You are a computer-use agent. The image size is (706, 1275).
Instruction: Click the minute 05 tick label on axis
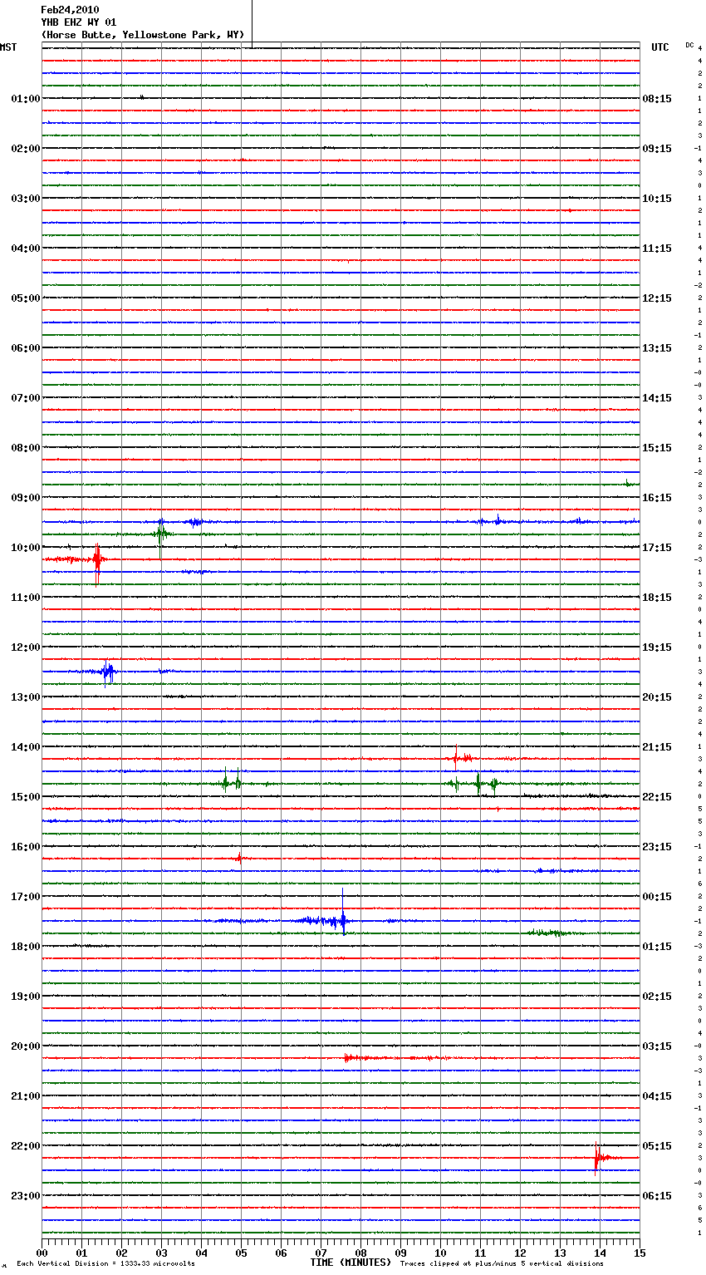click(241, 1253)
